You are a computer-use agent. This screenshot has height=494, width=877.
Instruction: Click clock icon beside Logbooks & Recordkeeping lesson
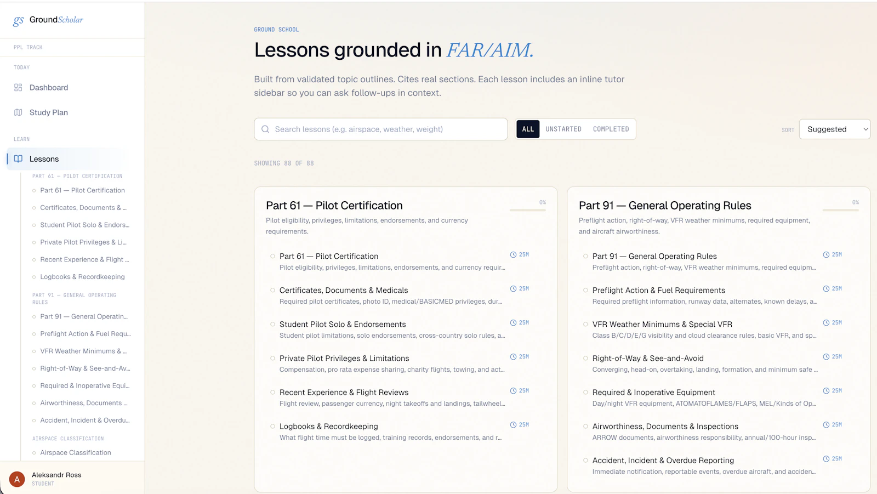[514, 425]
